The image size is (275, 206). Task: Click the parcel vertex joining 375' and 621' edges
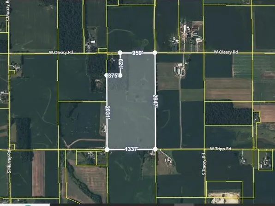pyautogui.click(x=120, y=76)
